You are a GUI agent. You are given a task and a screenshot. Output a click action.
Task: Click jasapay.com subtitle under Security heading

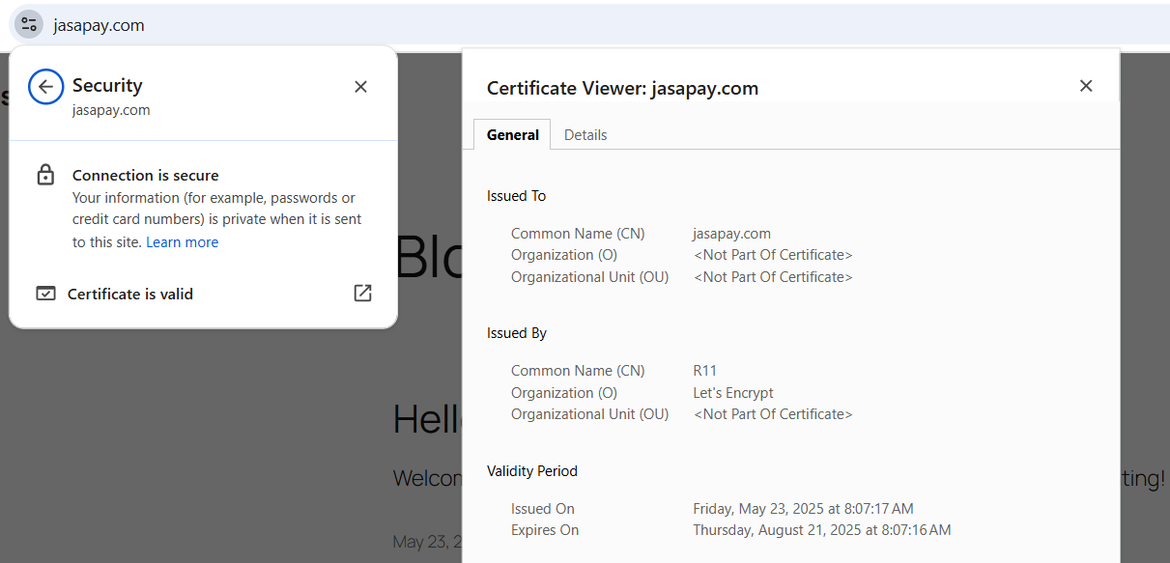[x=111, y=110]
